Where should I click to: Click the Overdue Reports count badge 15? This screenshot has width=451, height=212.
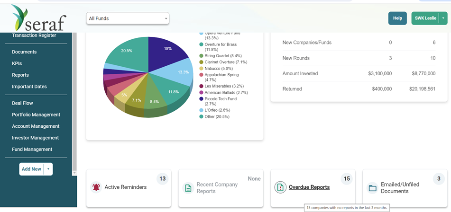(x=347, y=179)
